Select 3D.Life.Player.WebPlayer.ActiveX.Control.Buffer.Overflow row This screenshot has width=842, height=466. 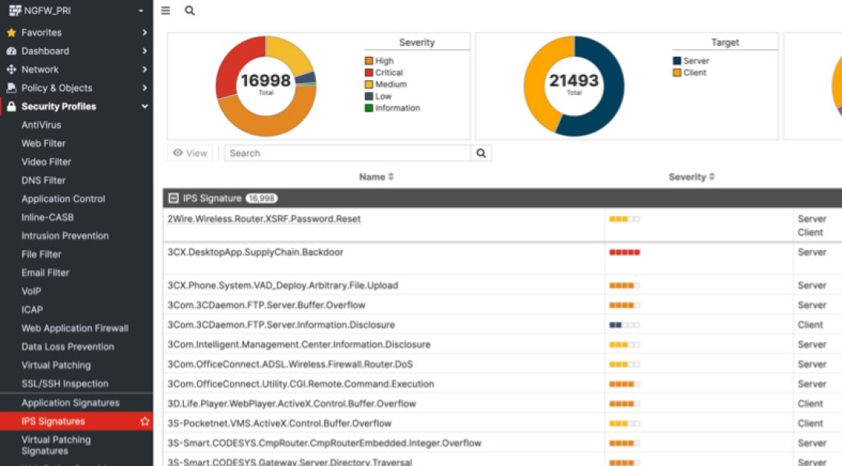[502, 404]
